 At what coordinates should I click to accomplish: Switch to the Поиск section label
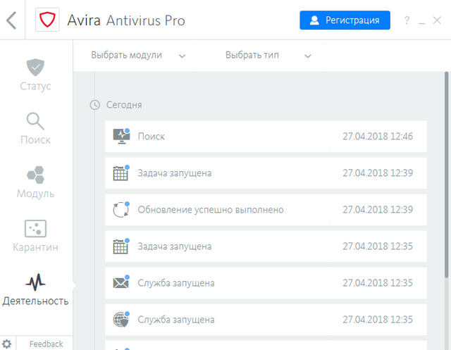(35, 139)
